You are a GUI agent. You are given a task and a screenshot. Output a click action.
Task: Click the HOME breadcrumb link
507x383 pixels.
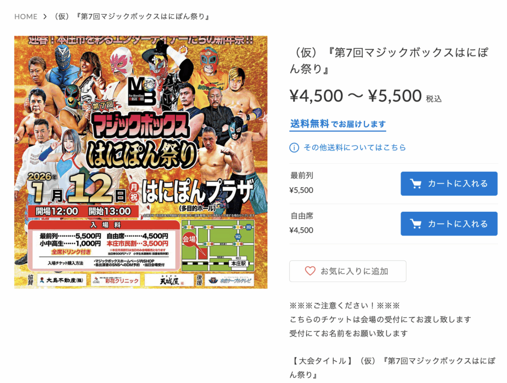(x=26, y=16)
